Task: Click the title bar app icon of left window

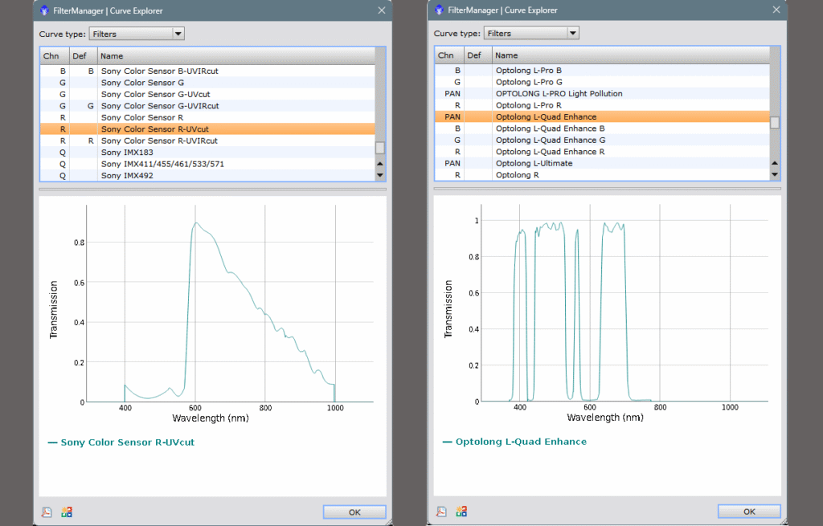Action: [44, 10]
